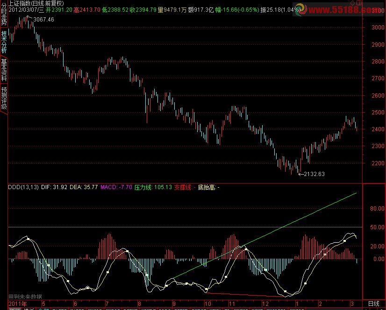Click the trough price label 2132.63
Image resolution: width=386 pixels, height=310 pixels.
tap(314, 174)
